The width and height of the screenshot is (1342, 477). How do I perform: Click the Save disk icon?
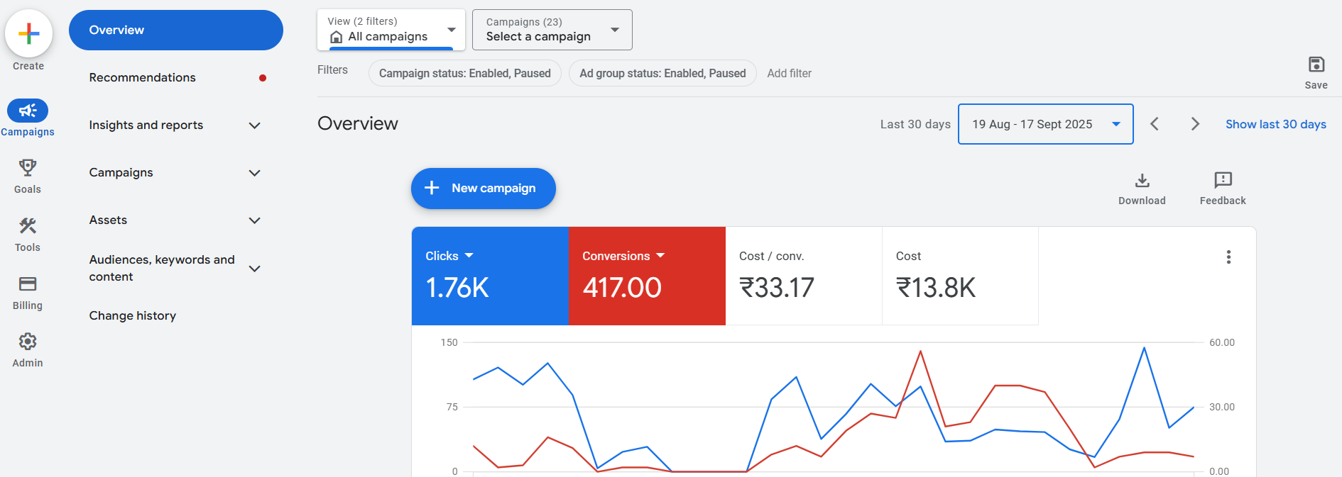[1316, 65]
